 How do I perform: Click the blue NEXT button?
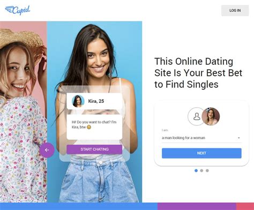201,153
